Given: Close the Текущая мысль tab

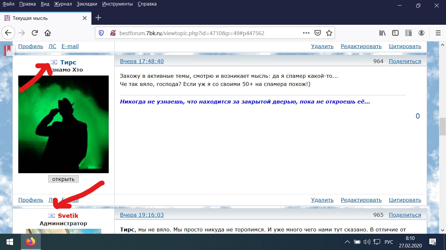Looking at the screenshot, I should click(x=85, y=18).
